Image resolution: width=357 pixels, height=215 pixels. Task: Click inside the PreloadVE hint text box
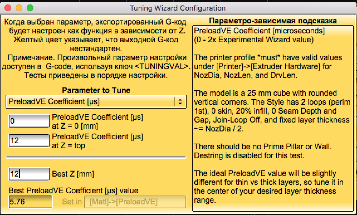click(x=272, y=117)
